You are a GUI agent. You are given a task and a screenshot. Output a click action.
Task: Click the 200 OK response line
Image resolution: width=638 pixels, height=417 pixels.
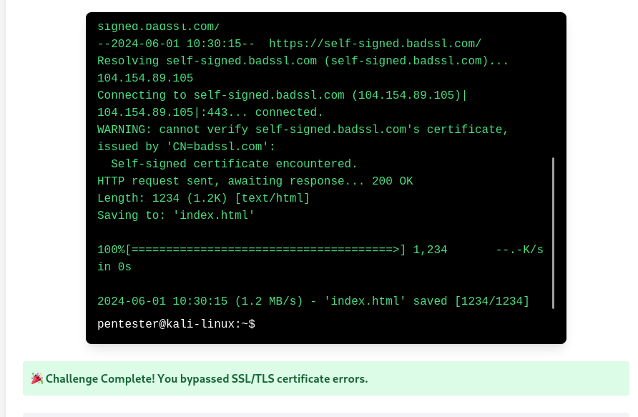tap(255, 181)
